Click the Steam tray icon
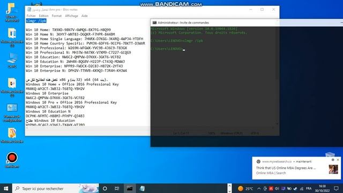This screenshot has height=193, width=343. 295,189
